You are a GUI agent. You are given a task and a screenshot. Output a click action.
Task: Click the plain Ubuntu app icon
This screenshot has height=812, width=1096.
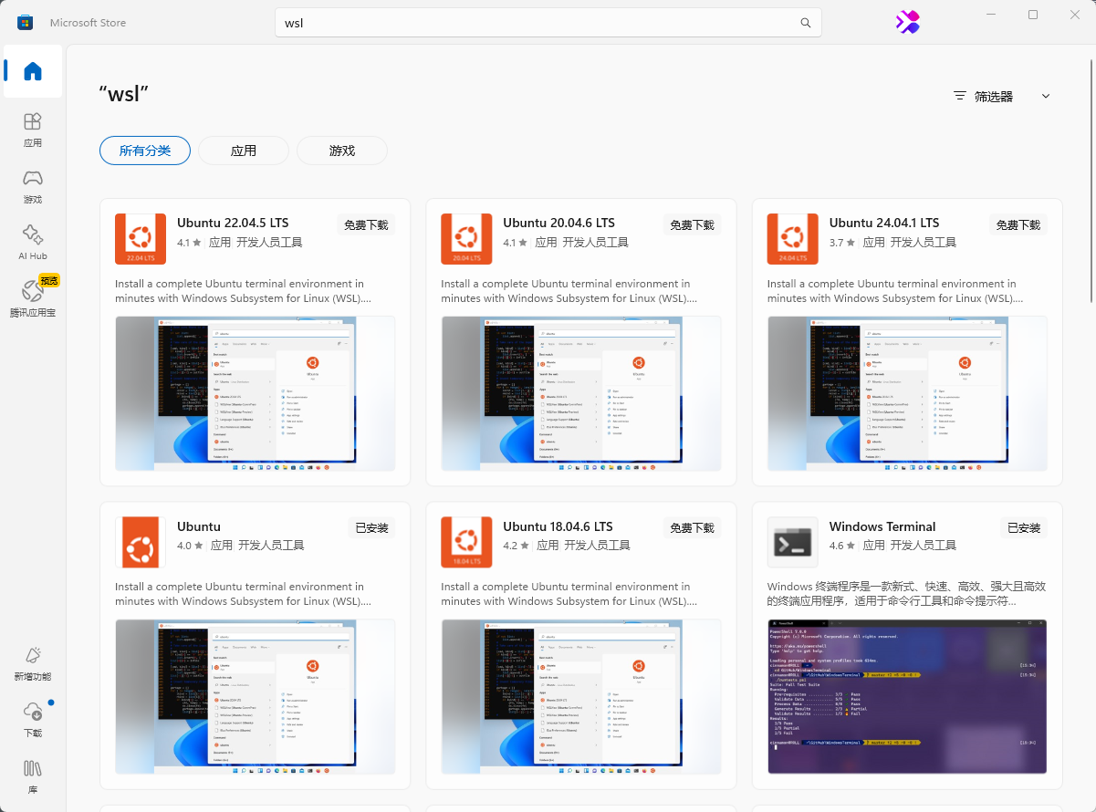[x=140, y=542]
